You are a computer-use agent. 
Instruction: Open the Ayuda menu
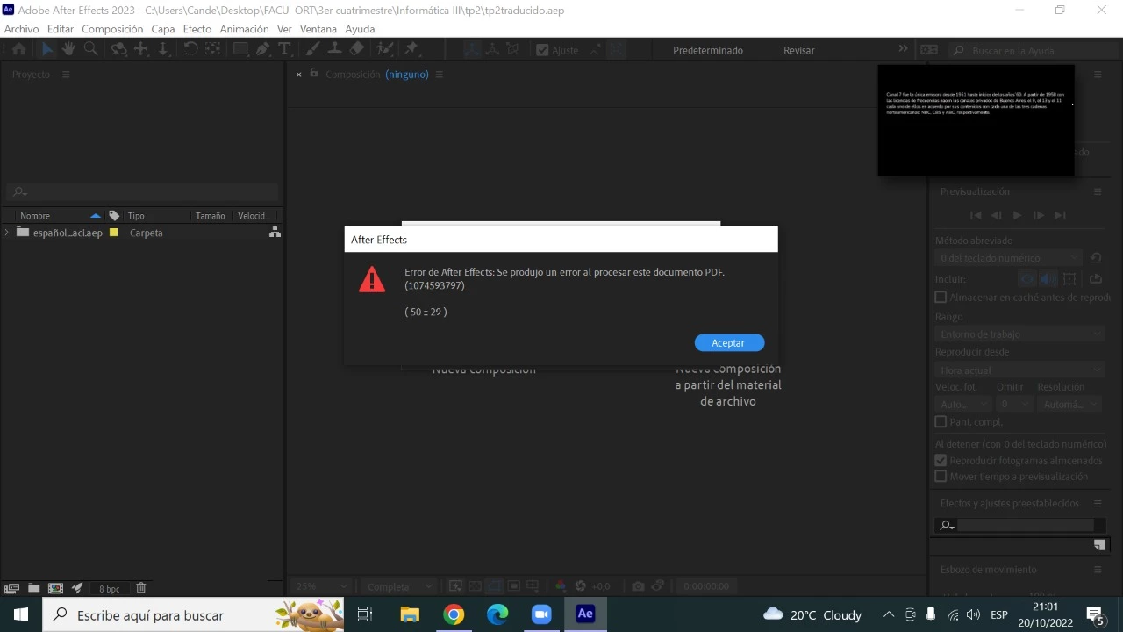pyautogui.click(x=360, y=29)
